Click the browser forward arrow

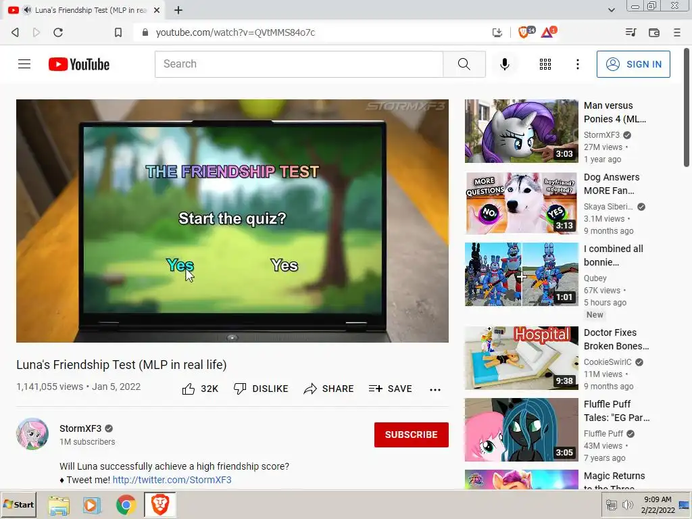tap(36, 32)
